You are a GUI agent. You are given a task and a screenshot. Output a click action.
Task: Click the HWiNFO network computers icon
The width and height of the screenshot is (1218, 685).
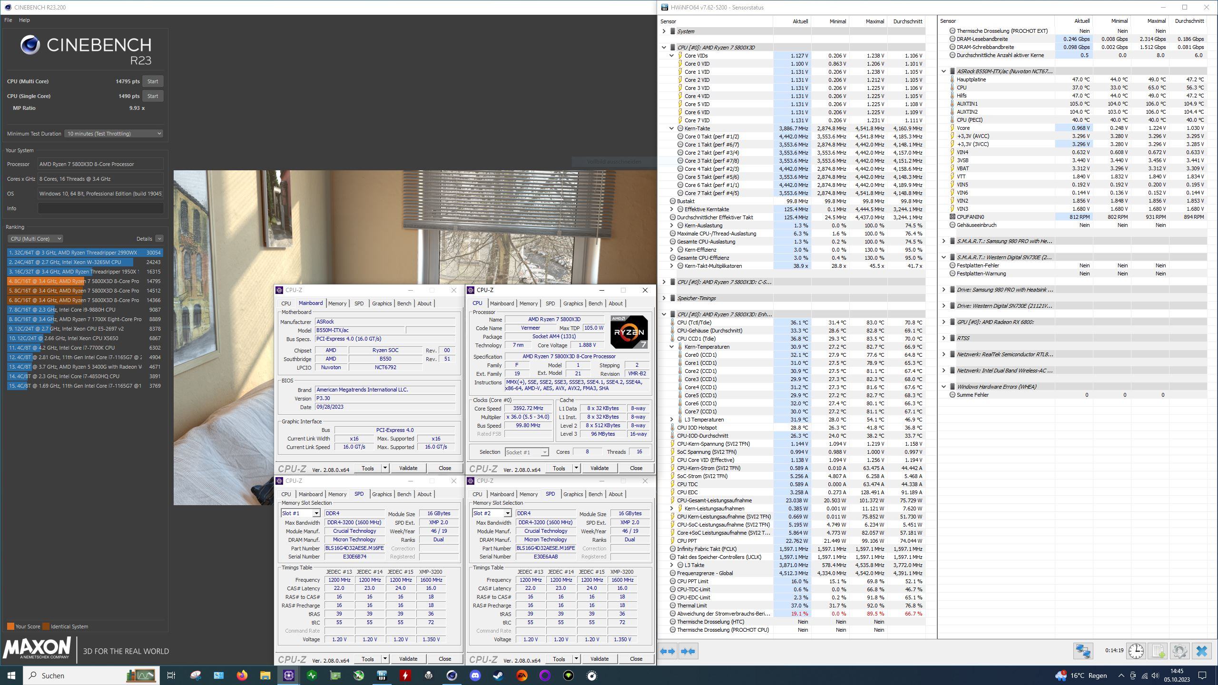pos(1083,651)
